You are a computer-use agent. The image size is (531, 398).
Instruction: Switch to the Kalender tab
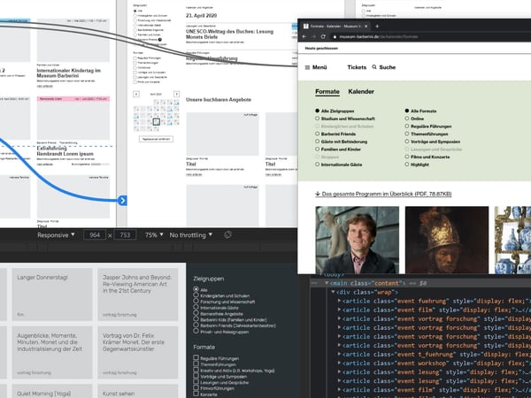[361, 92]
